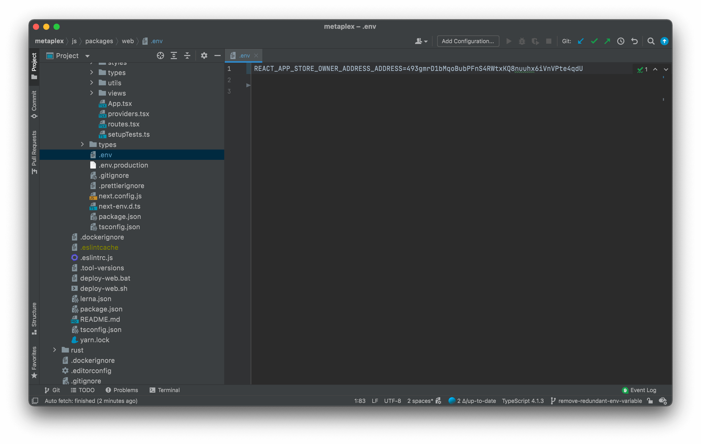Toggle the Structure tool window button
This screenshot has width=701, height=444.
(34, 319)
